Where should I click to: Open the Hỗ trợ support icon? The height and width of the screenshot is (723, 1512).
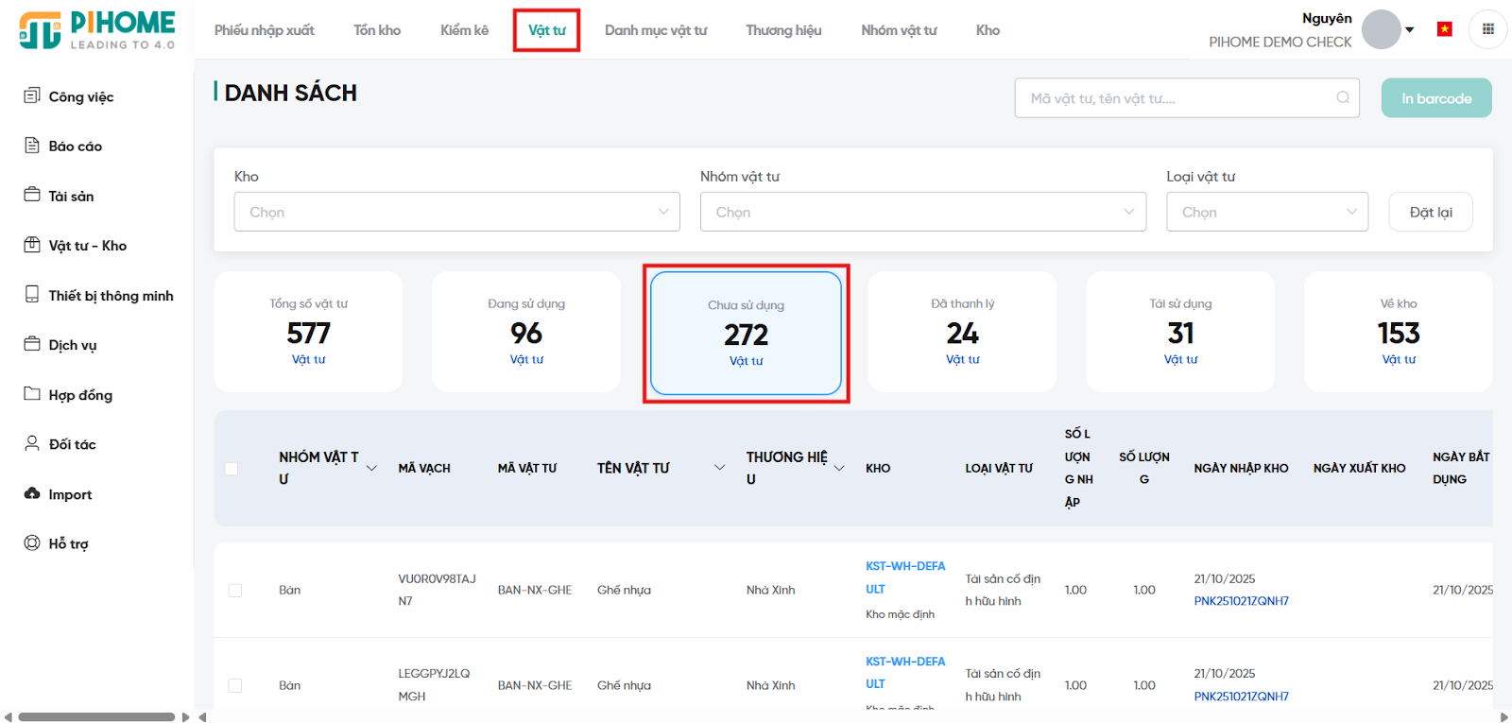pos(32,542)
